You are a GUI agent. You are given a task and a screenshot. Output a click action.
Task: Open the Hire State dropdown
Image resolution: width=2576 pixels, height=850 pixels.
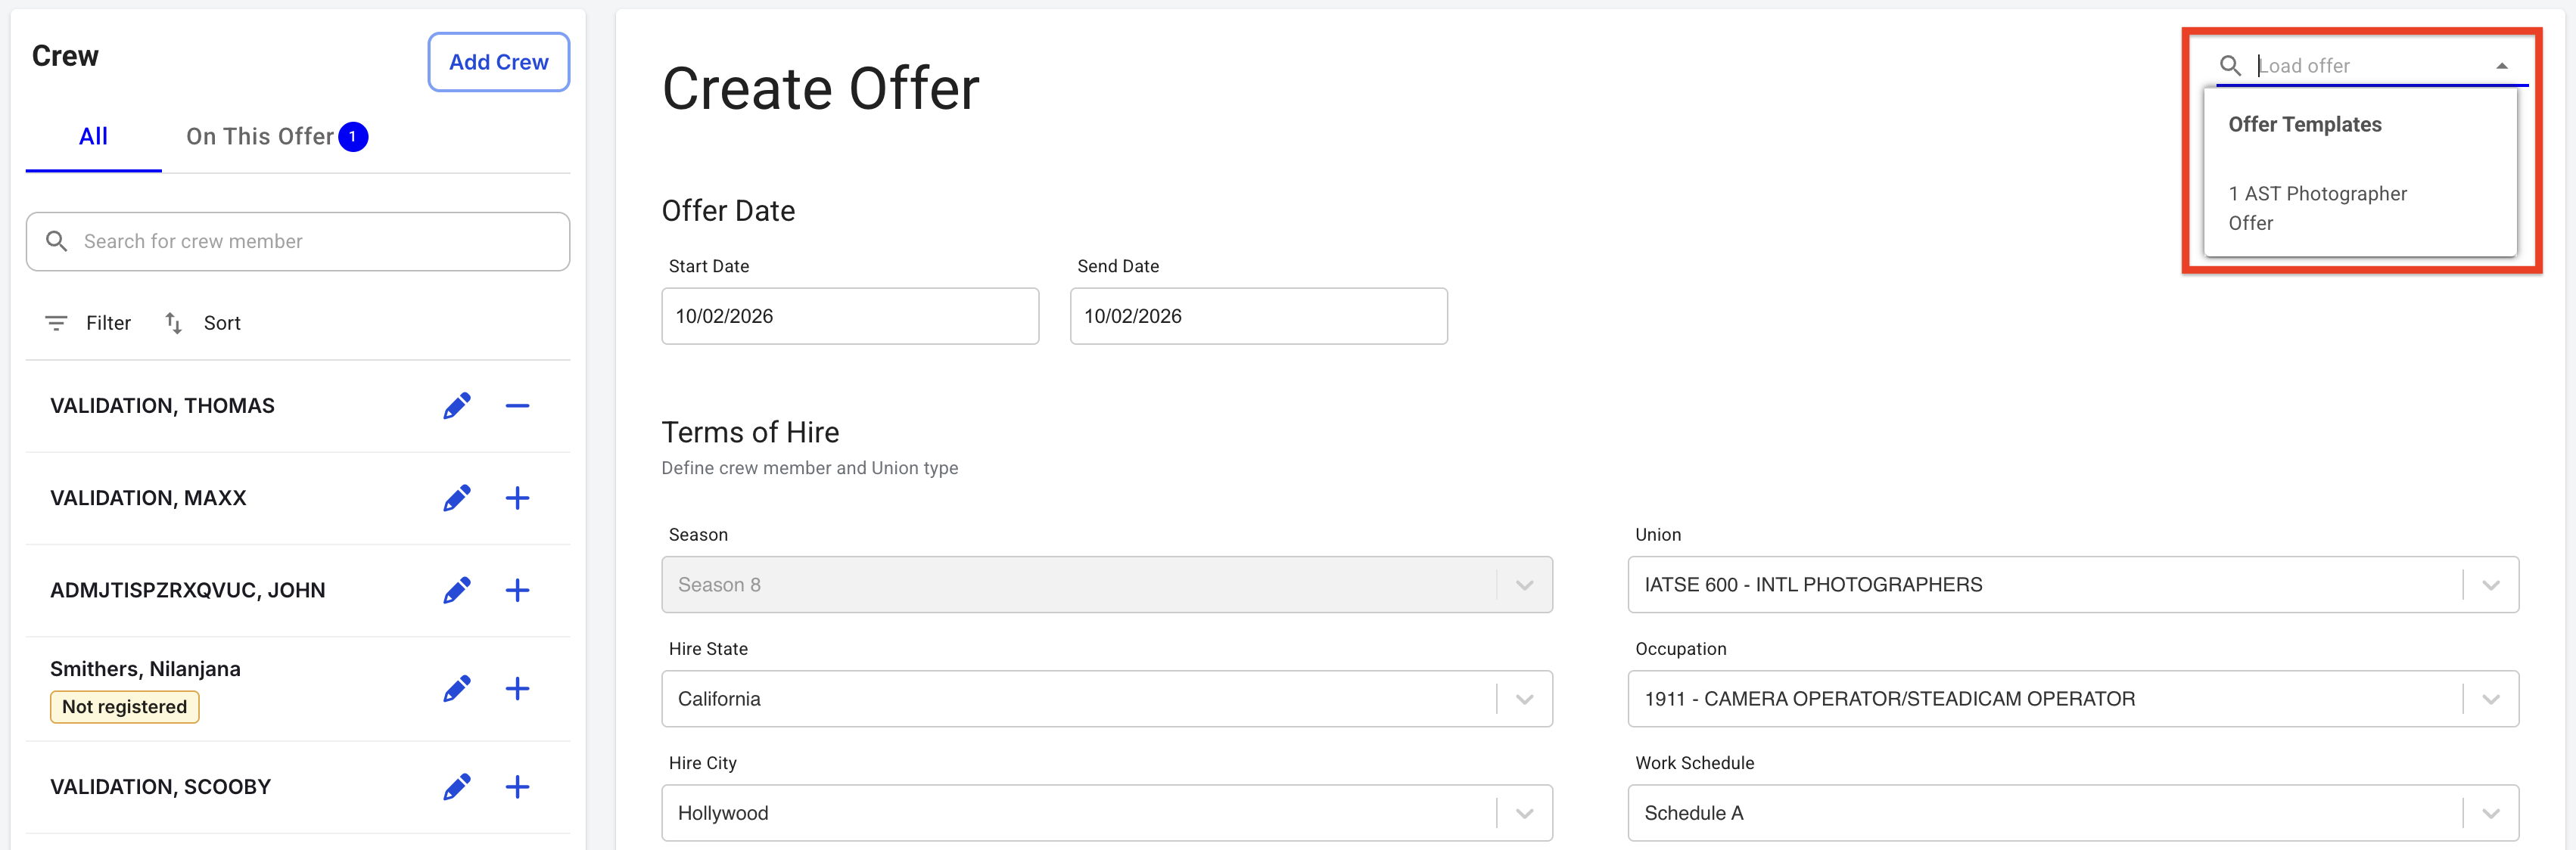pyautogui.click(x=1107, y=700)
